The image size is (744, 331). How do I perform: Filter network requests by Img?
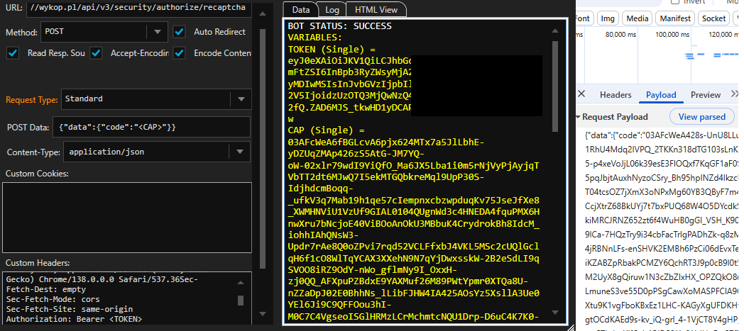point(608,18)
